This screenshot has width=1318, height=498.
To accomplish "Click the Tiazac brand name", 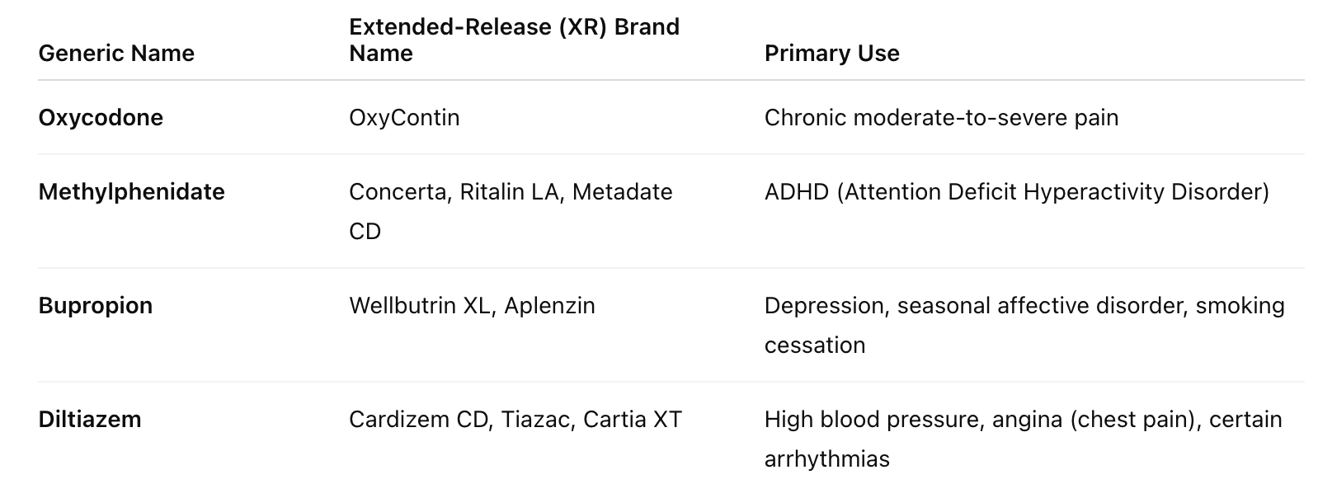I will (535, 420).
